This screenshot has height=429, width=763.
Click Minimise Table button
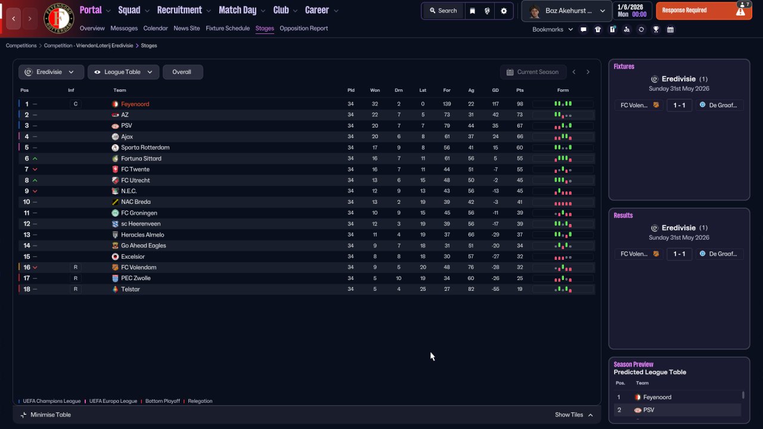pos(46,415)
